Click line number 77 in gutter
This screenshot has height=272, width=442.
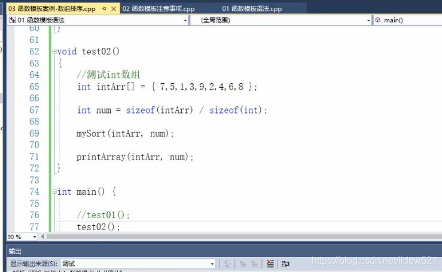[34, 227]
